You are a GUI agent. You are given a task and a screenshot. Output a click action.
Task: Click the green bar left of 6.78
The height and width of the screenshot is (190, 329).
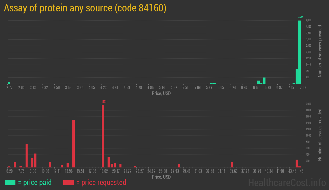point(264,81)
